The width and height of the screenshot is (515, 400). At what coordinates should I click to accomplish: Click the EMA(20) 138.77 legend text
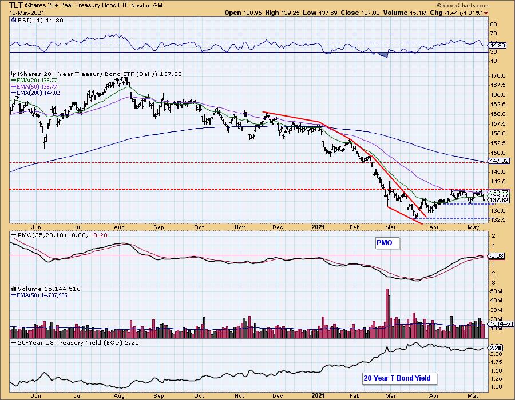37,81
